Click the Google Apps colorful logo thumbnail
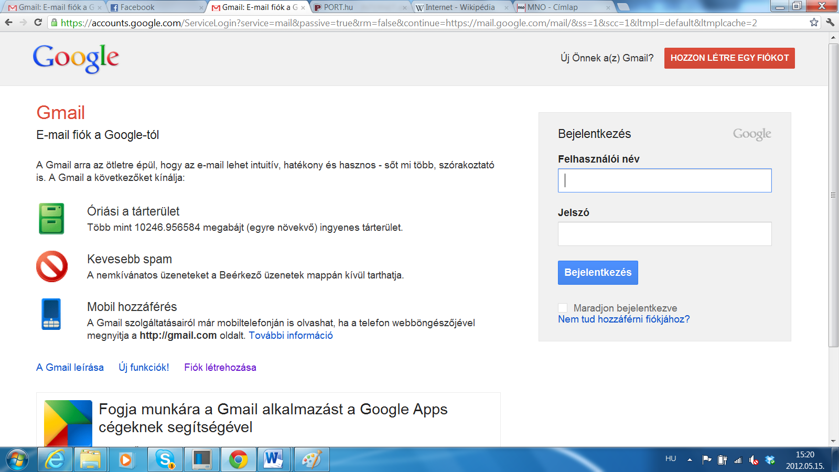This screenshot has width=839, height=472. 68,423
